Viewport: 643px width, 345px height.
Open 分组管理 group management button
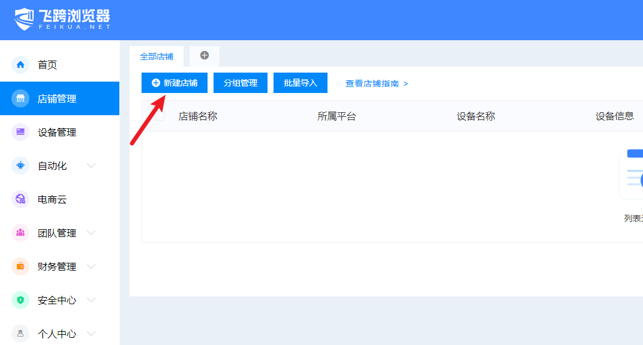click(241, 83)
